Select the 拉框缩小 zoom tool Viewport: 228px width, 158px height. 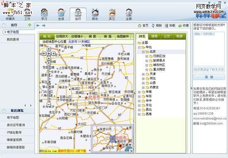(77, 36)
